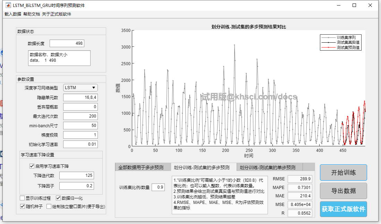Uncheck the 数据归一化 checkbox
This screenshot has height=224, width=381.
click(58, 198)
